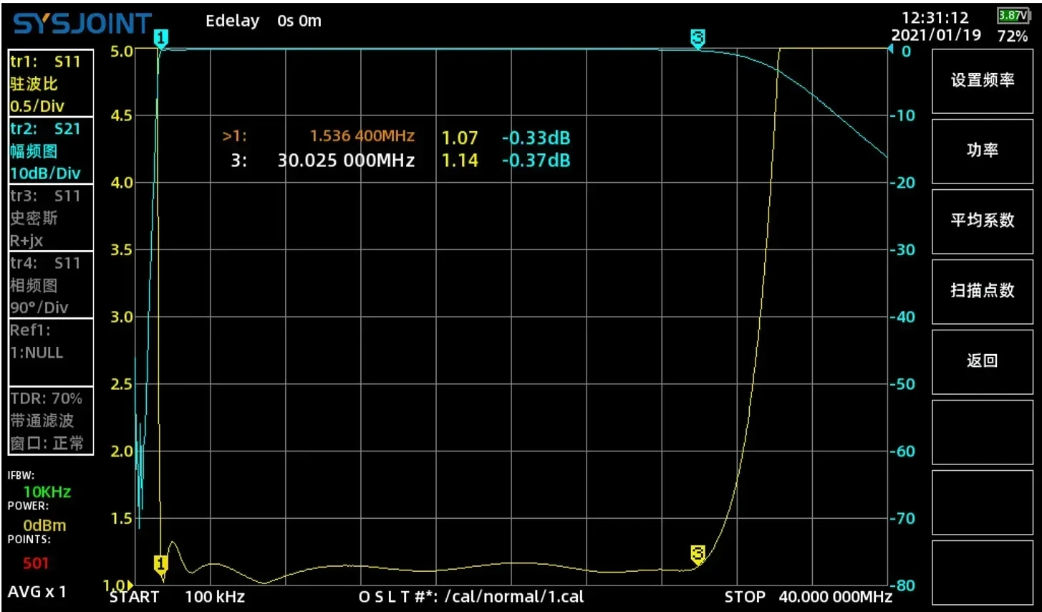Click marker 3 SWR value 1.14
The height and width of the screenshot is (612, 1042).
click(x=460, y=161)
